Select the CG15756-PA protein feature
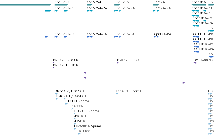Viewport: 214px width, 135px height. (117, 37)
